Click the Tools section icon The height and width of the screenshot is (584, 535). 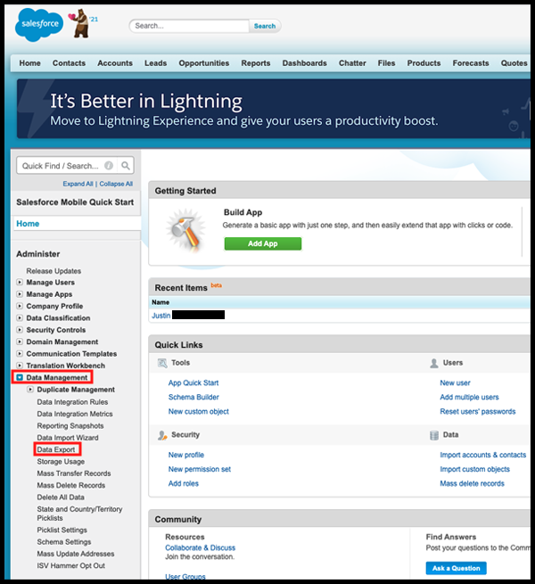pos(162,364)
